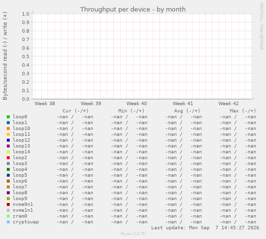Click the 0.0 y-axis value
The width and height of the screenshot is (266, 239).
[26, 99]
